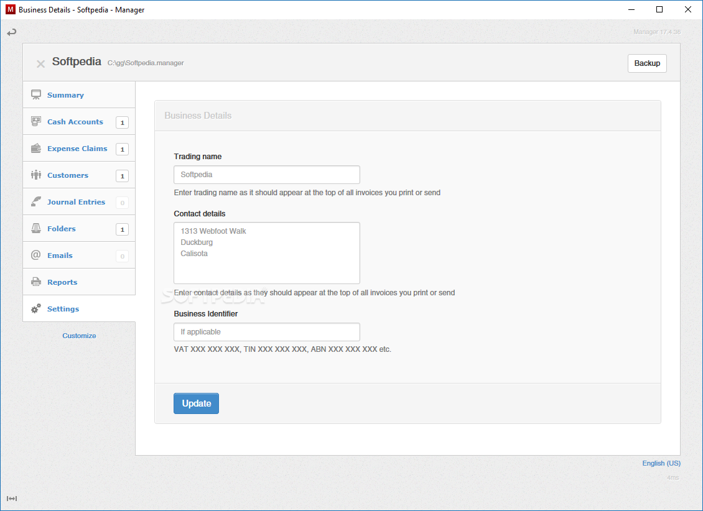Click the Customers count badge
The image size is (703, 511).
[122, 176]
